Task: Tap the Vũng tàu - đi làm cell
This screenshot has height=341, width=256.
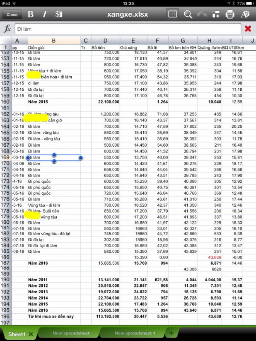Action: (54, 205)
